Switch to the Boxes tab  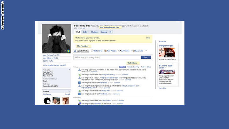click(104, 32)
